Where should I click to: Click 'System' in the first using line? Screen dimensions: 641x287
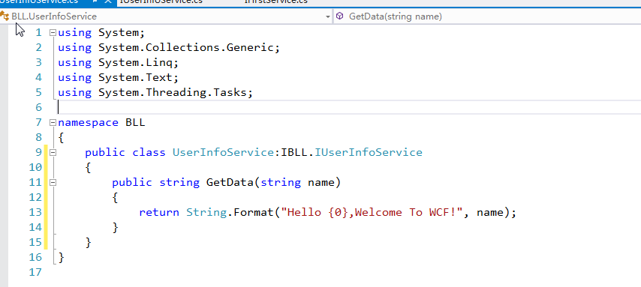point(119,33)
